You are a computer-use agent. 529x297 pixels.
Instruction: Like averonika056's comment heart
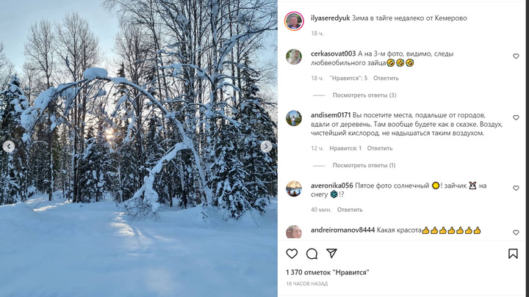(516, 188)
